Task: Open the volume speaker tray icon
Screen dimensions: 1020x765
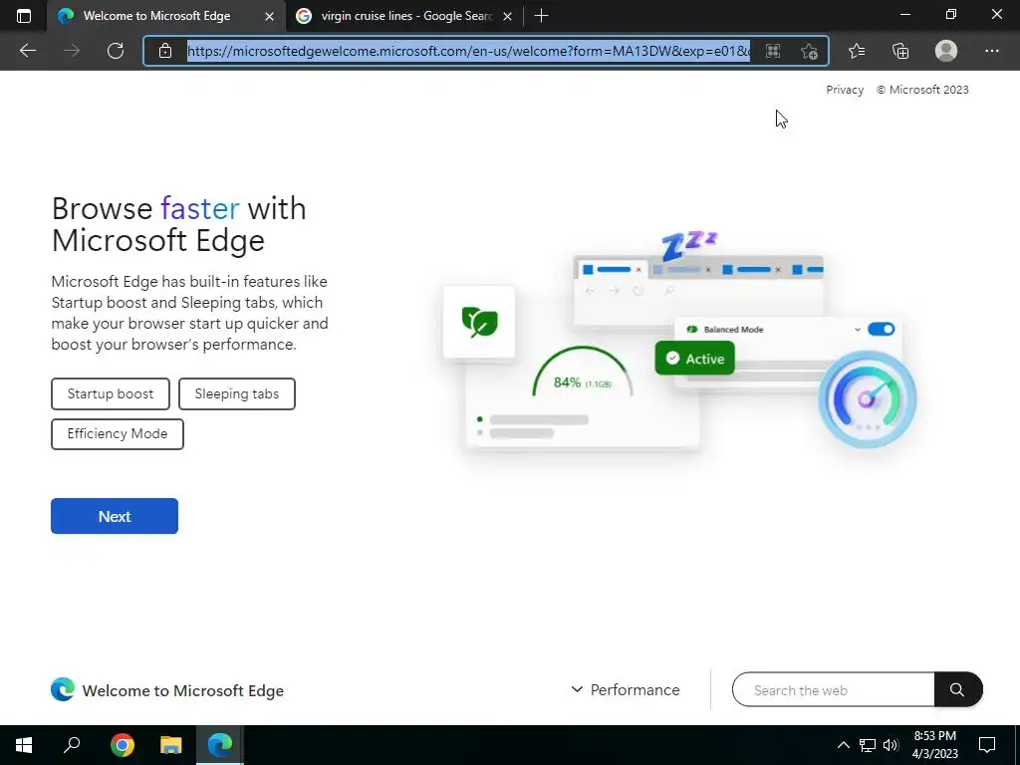Action: pyautogui.click(x=891, y=745)
